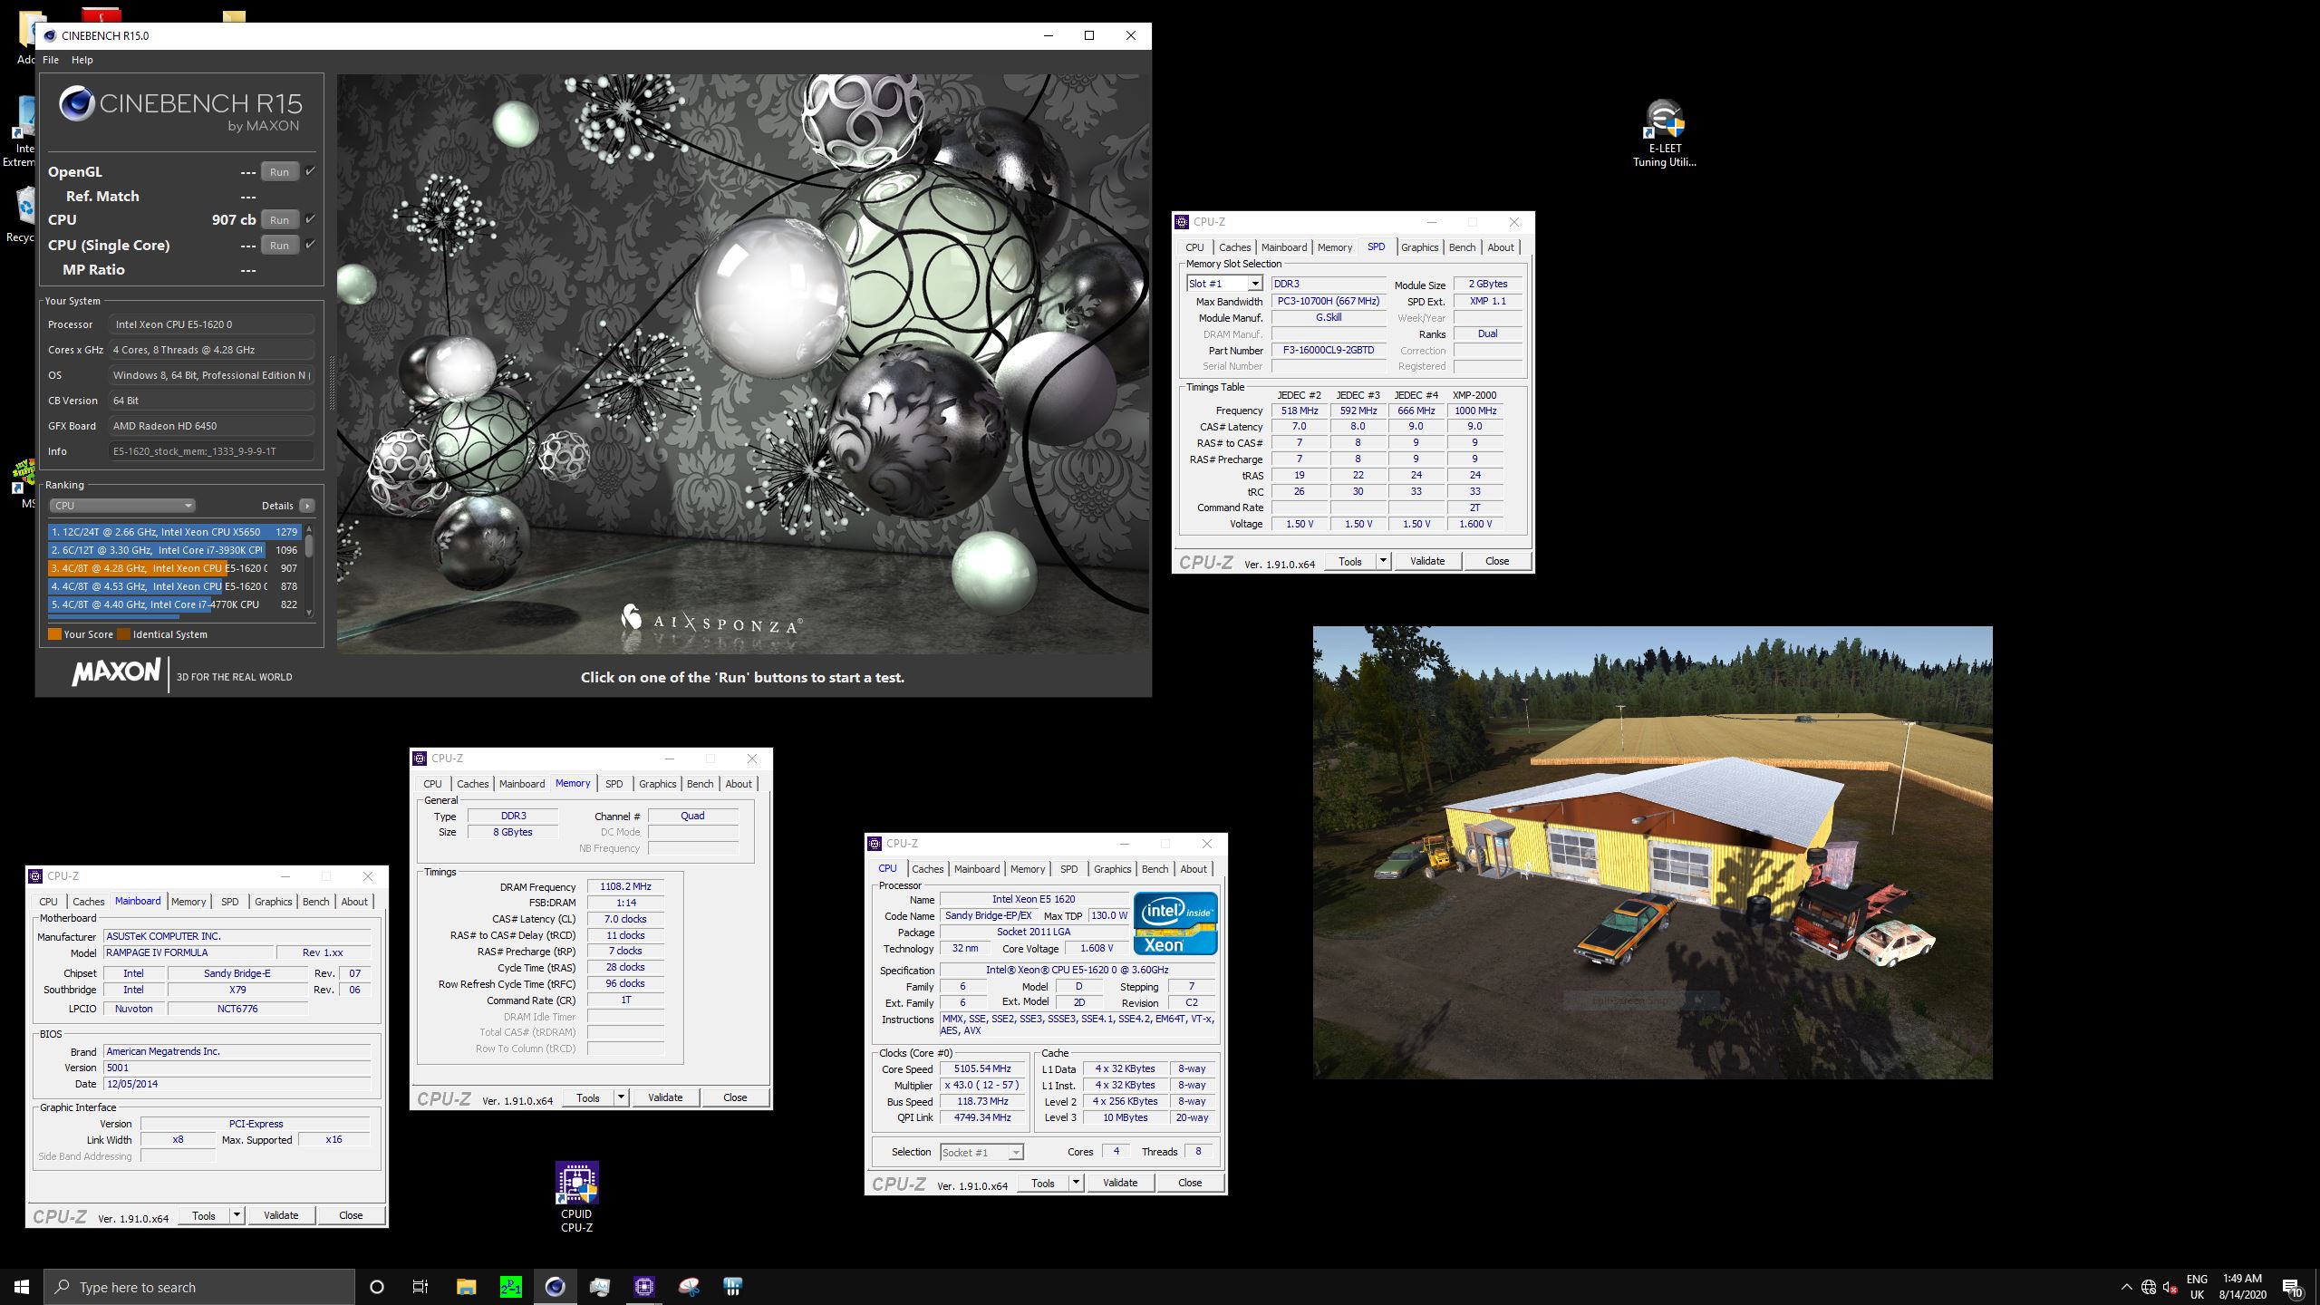
Task: Open the Cinebench File menu
Action: (51, 60)
